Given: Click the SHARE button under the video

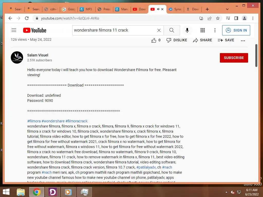Looking at the screenshot, I should click(202, 40).
